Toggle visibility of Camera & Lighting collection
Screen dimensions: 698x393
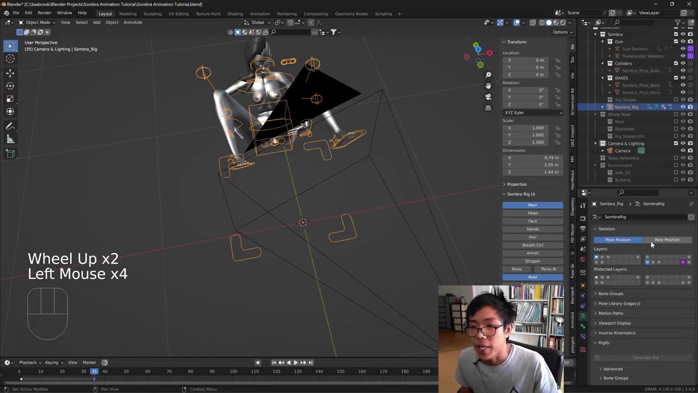click(683, 144)
